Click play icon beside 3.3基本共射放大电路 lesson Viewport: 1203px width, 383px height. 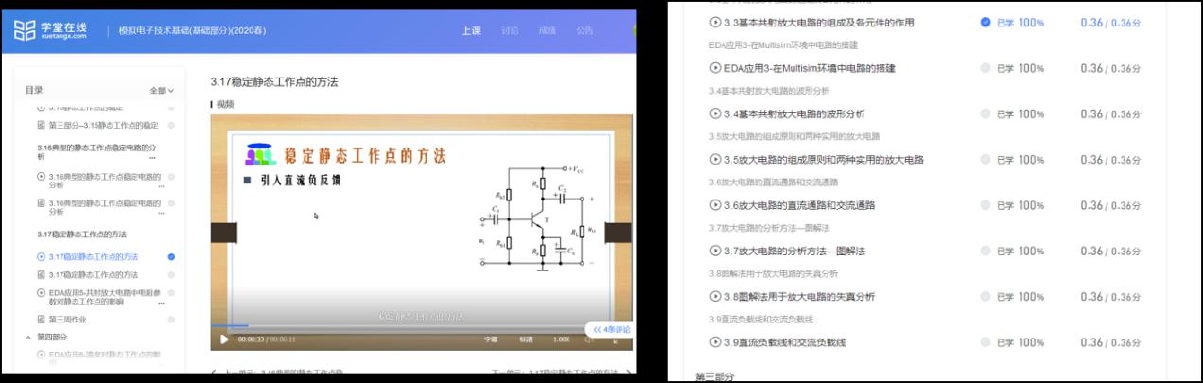click(715, 22)
